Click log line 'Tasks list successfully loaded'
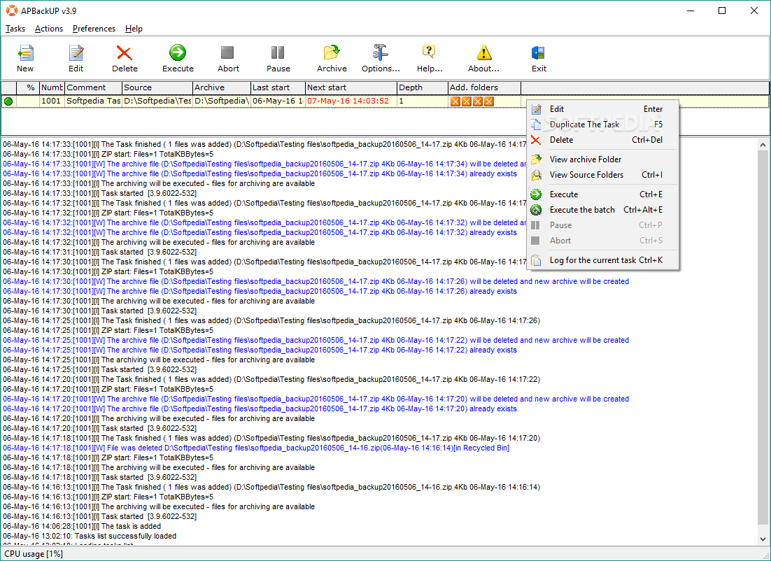771x561 pixels. click(x=90, y=536)
